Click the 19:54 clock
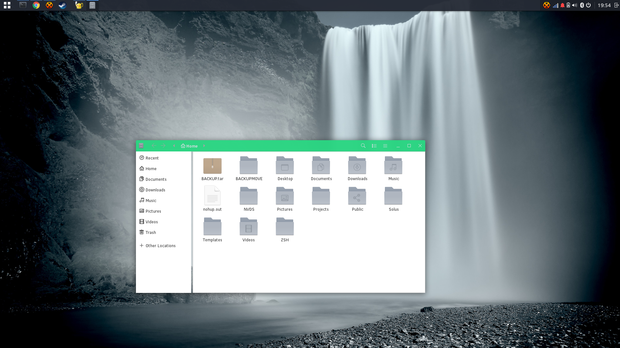The width and height of the screenshot is (620, 348). (604, 5)
